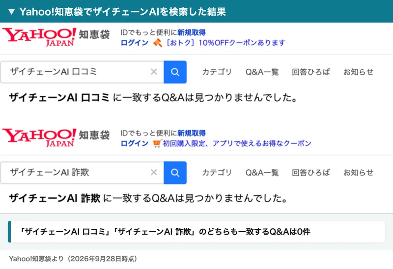The image size is (393, 269).
Task: Open 新規取得 link in the top header
Action: tap(192, 32)
